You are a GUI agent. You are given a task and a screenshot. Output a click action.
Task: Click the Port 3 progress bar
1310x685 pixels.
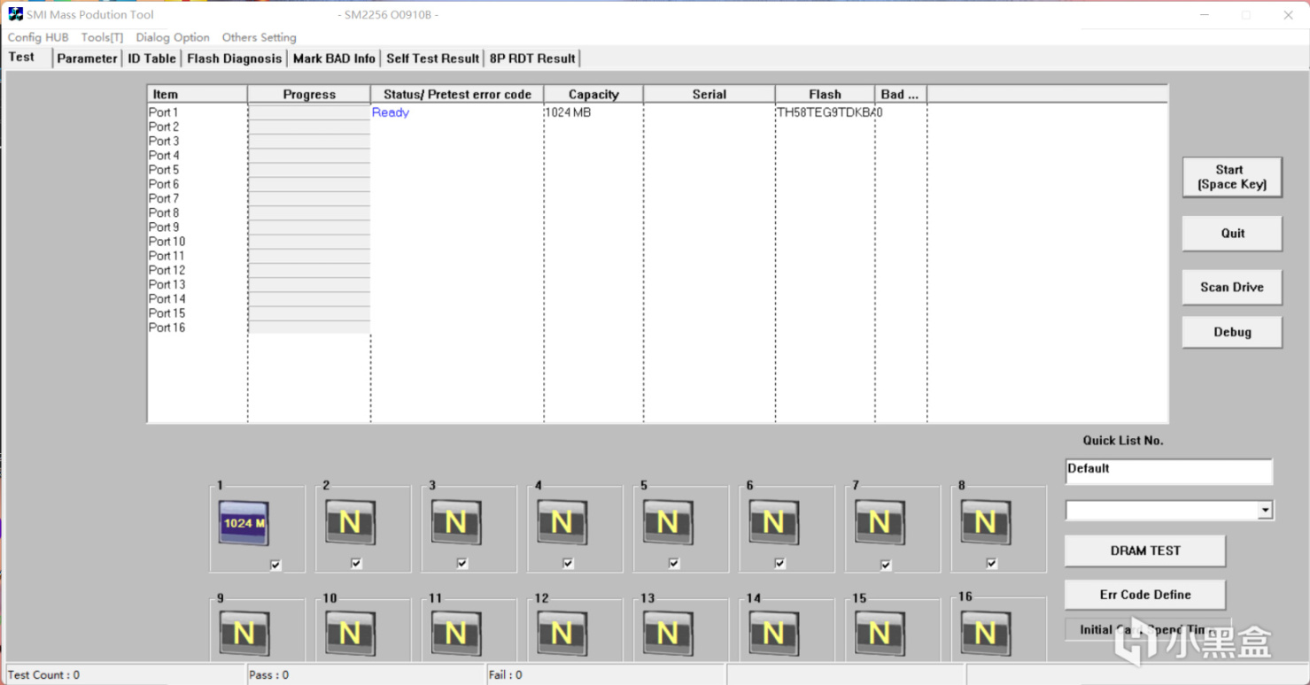tap(309, 141)
